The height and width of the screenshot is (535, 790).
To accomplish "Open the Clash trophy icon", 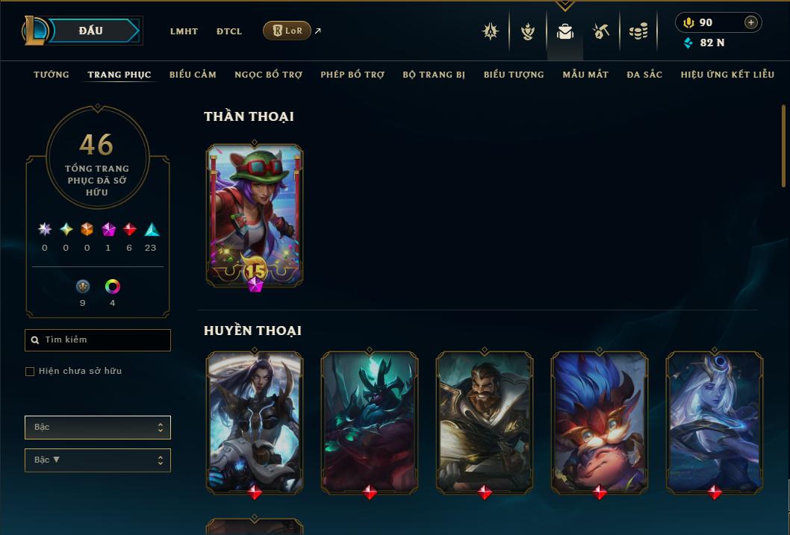I will tap(527, 31).
